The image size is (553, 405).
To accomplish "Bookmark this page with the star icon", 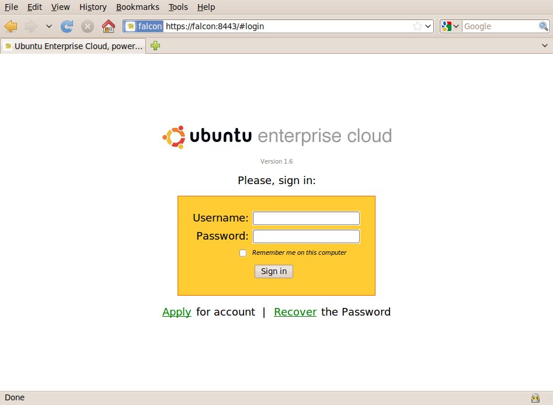I will point(418,26).
